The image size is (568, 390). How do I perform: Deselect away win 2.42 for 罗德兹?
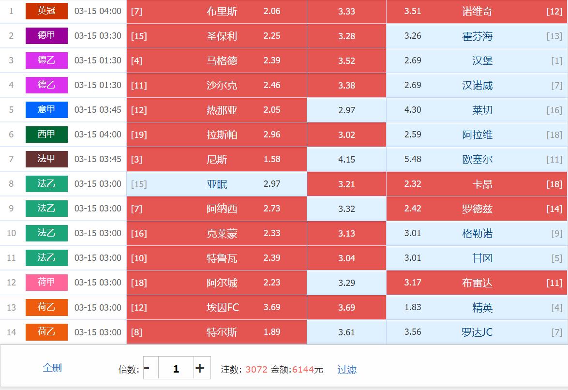click(x=477, y=209)
